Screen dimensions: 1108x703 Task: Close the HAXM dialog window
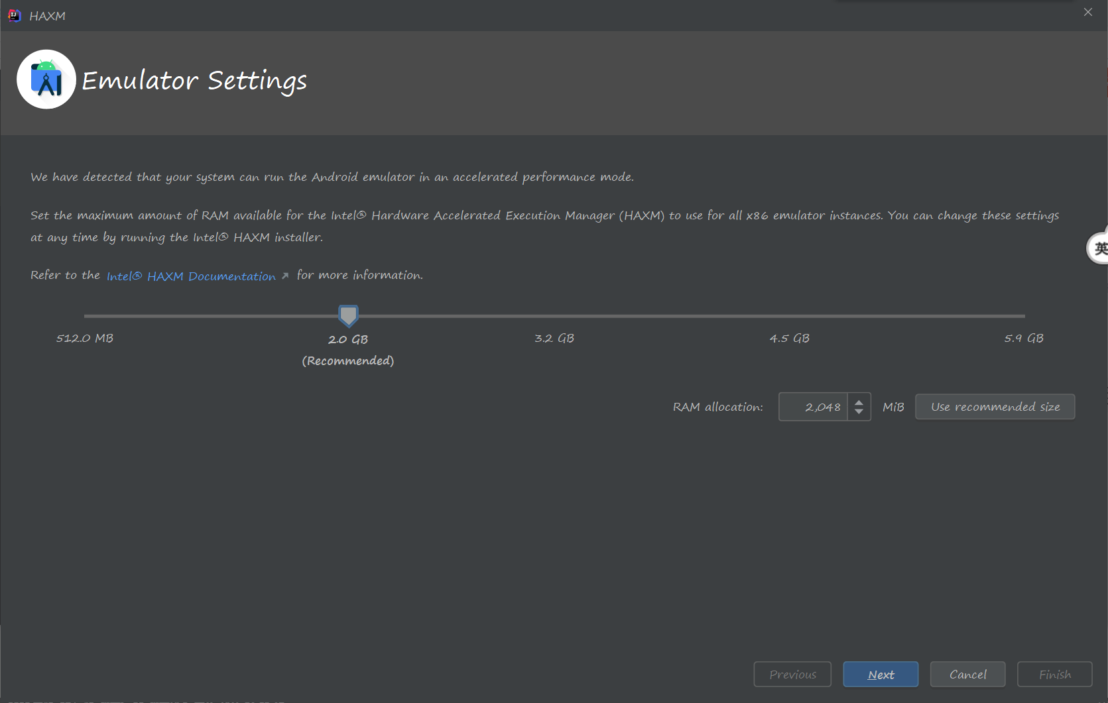1088,12
